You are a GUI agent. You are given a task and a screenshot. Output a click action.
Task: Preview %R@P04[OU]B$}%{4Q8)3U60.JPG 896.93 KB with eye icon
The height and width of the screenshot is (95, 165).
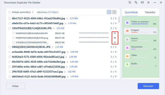(x=115, y=33)
